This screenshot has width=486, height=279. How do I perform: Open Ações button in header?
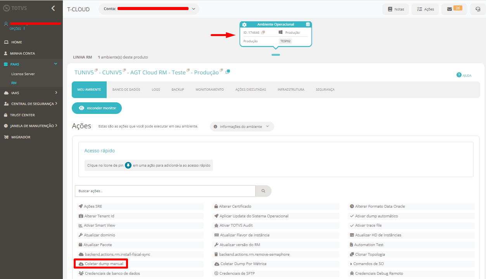coord(425,9)
